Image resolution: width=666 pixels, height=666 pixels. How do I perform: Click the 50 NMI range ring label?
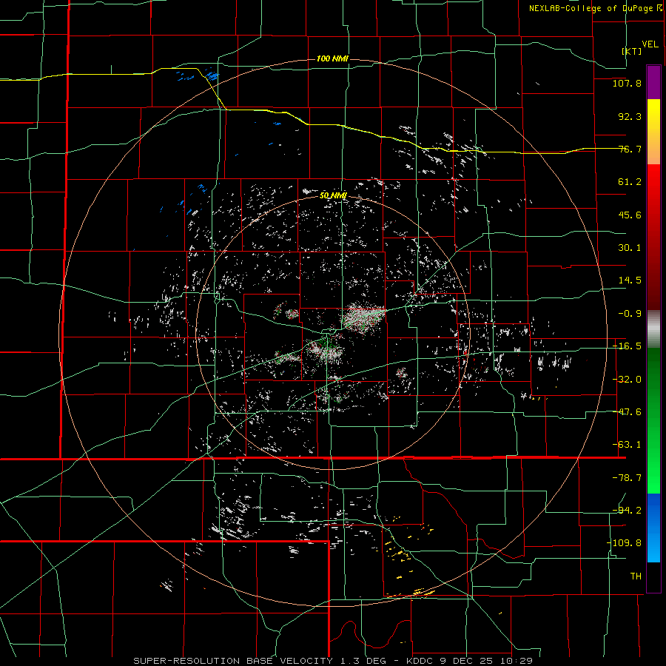click(x=334, y=195)
